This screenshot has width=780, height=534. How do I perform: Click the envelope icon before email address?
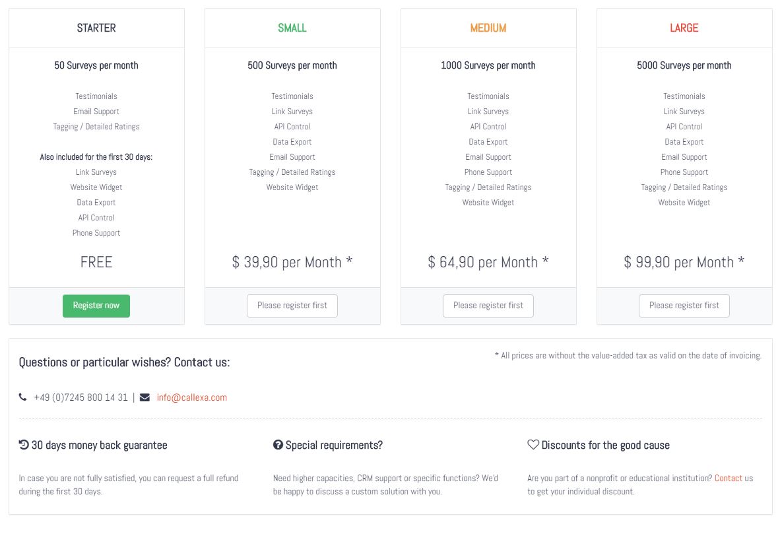[x=145, y=397]
